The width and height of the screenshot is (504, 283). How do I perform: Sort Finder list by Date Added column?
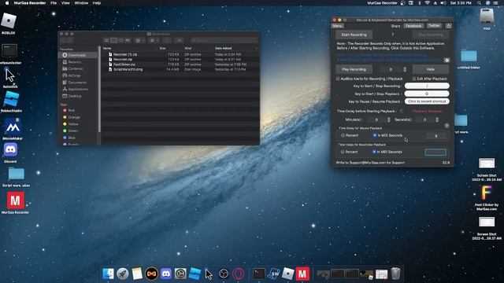(224, 48)
